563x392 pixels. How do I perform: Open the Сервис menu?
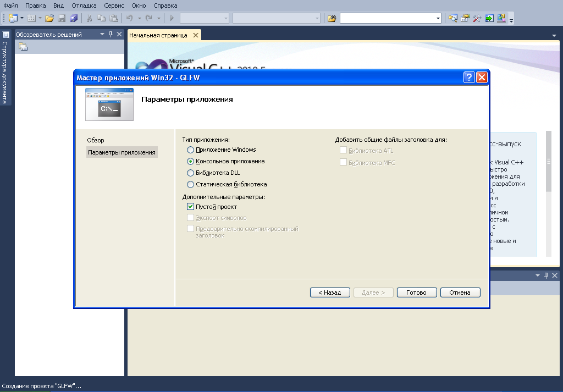coord(114,5)
